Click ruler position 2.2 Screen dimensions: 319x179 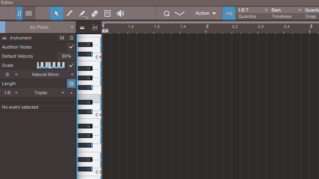(x=235, y=27)
